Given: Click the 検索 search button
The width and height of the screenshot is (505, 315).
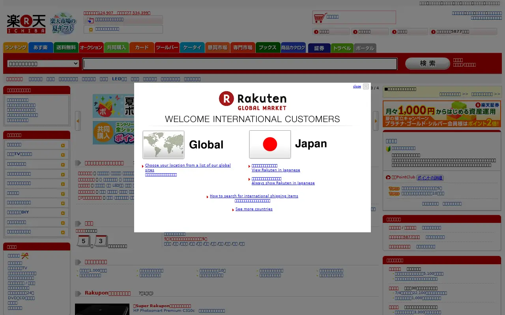Looking at the screenshot, I should coord(427,63).
